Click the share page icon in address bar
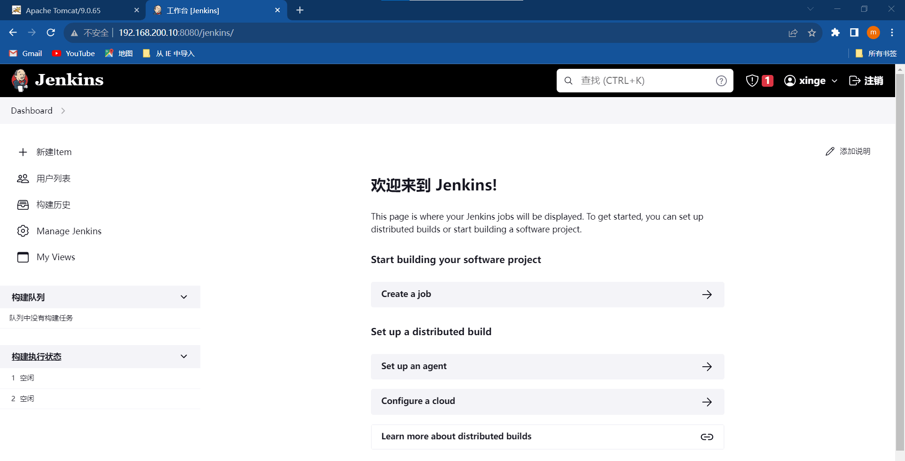 pyautogui.click(x=793, y=33)
